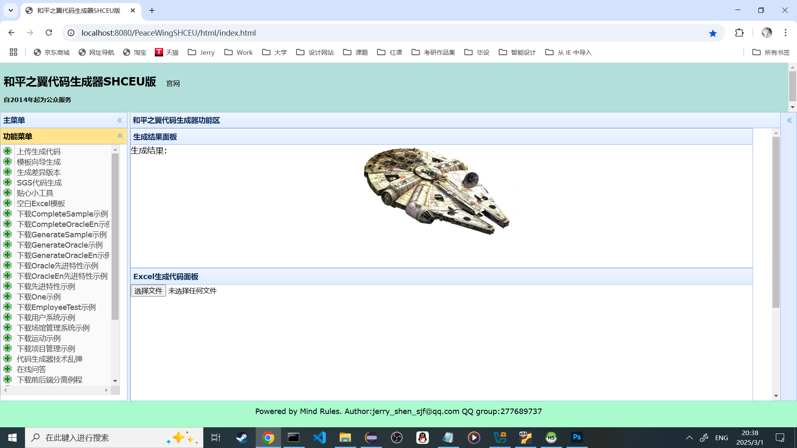This screenshot has width=797, height=448.
Task: Select 模板向导生成 in the function menu
Action: pos(39,162)
